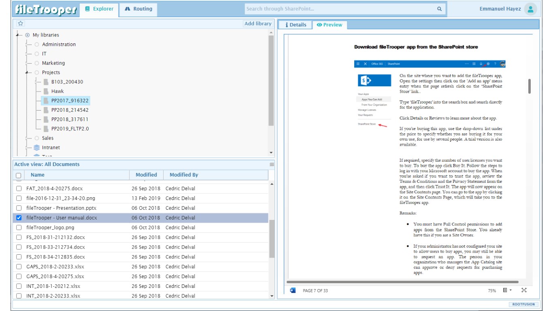553x311 pixels.
Task: Sort by the Modified column header
Action: 147,175
